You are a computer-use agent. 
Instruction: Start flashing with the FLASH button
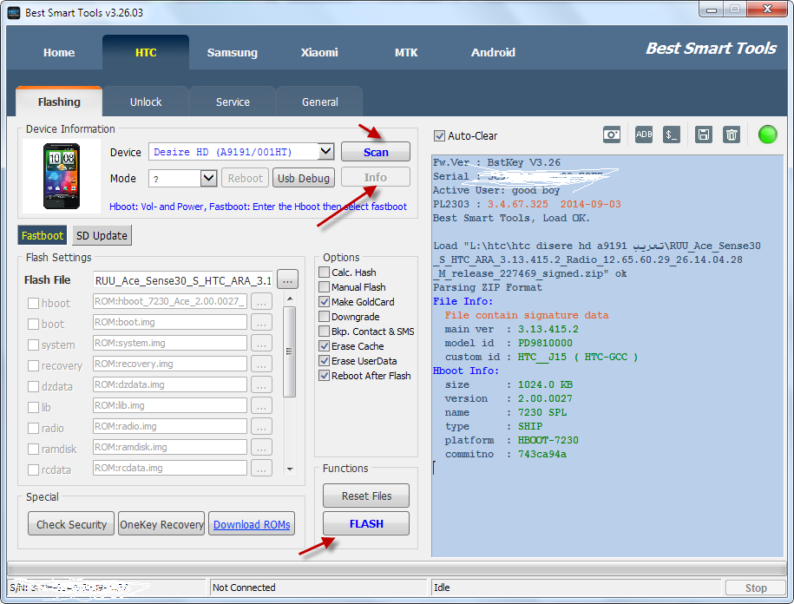click(366, 523)
